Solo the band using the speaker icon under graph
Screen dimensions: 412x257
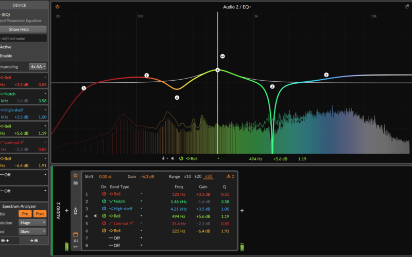pos(173,158)
